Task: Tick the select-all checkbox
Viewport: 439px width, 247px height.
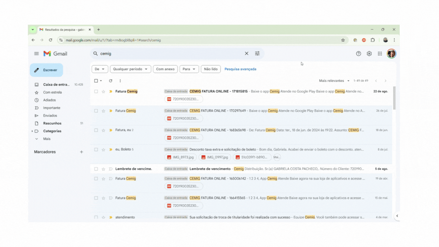Action: click(96, 81)
